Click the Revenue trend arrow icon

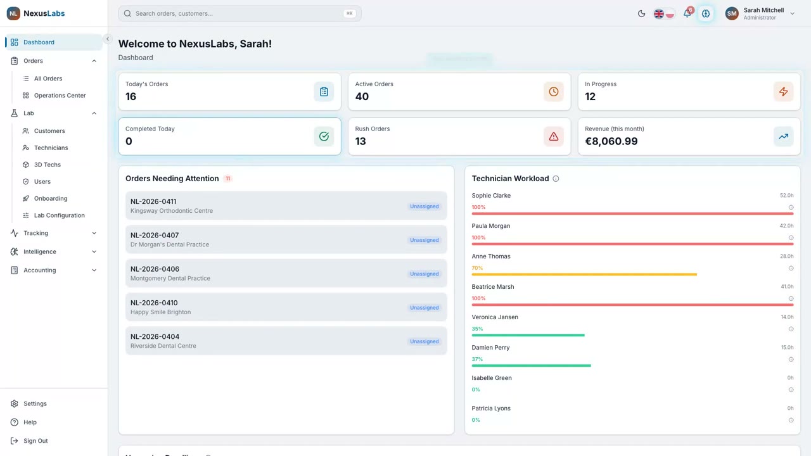point(783,136)
